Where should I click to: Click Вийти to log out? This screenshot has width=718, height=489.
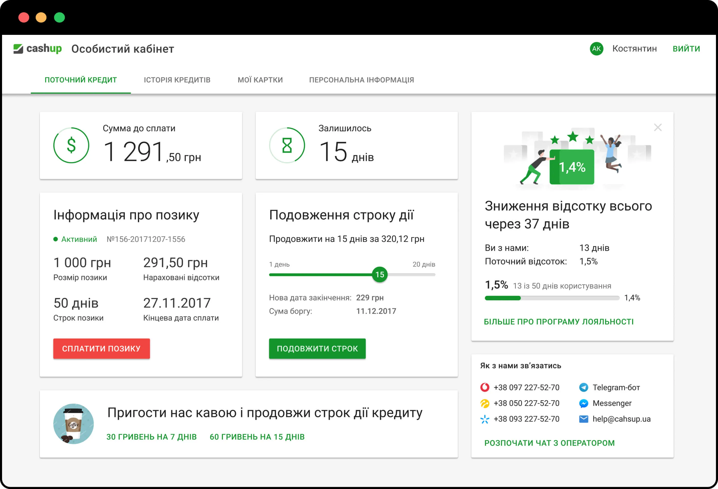(x=686, y=49)
